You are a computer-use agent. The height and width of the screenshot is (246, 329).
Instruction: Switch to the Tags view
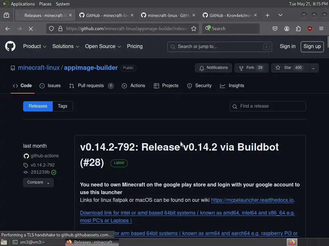point(63,106)
